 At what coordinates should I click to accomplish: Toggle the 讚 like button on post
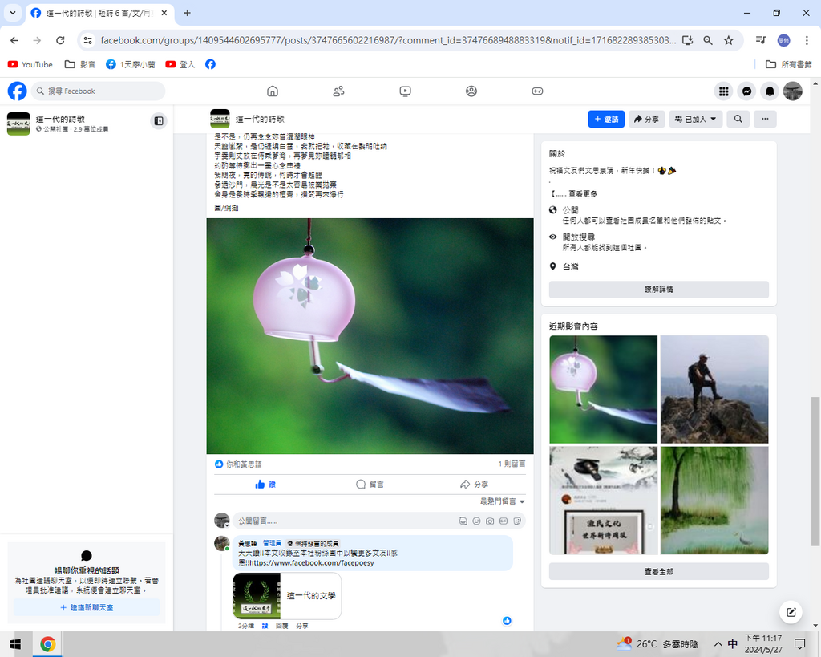coord(265,485)
